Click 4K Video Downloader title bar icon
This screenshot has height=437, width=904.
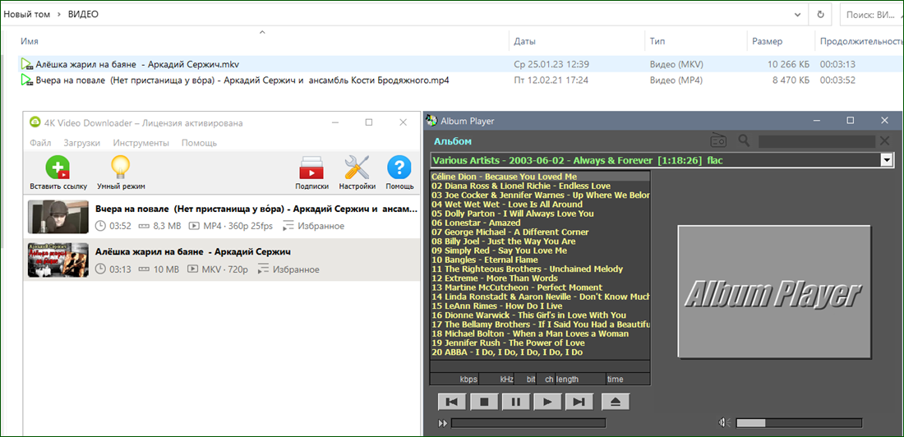pos(34,122)
